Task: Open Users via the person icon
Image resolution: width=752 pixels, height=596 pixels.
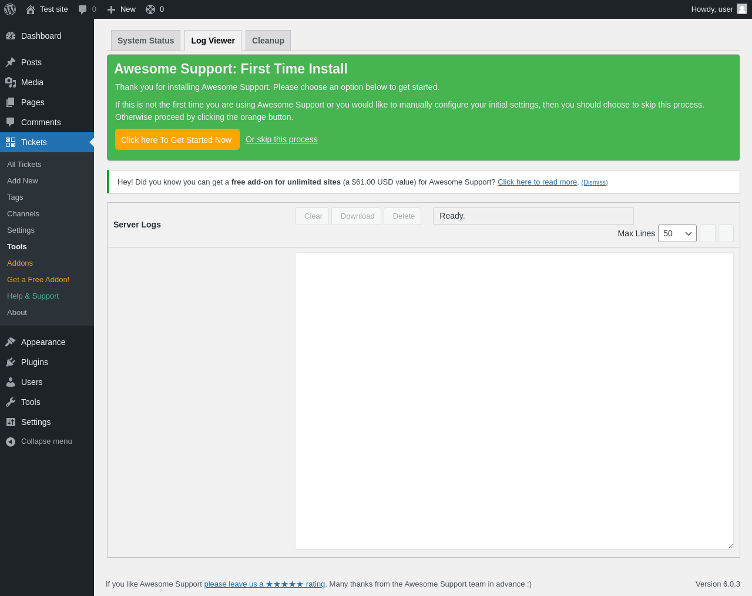Action: (11, 382)
